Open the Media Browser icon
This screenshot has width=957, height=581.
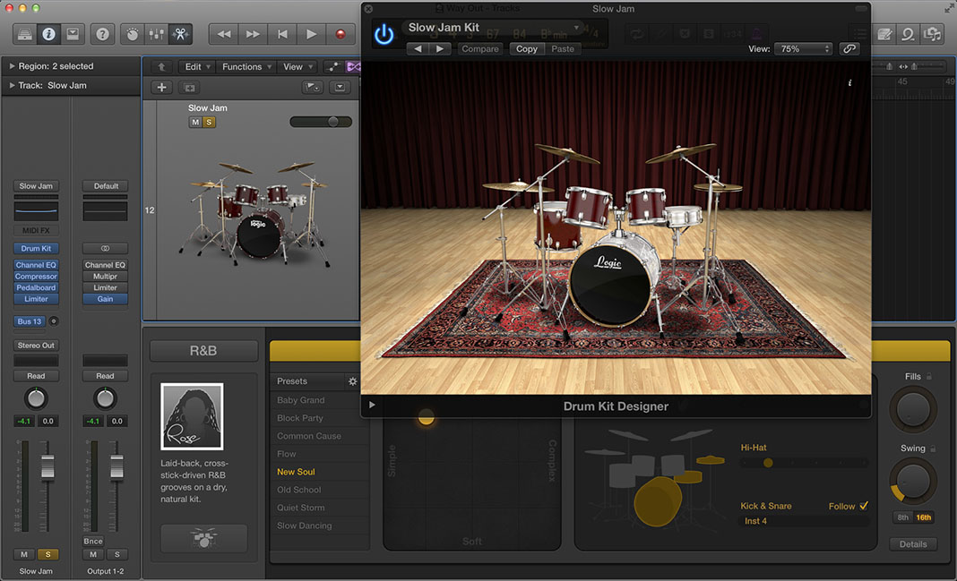click(x=932, y=34)
